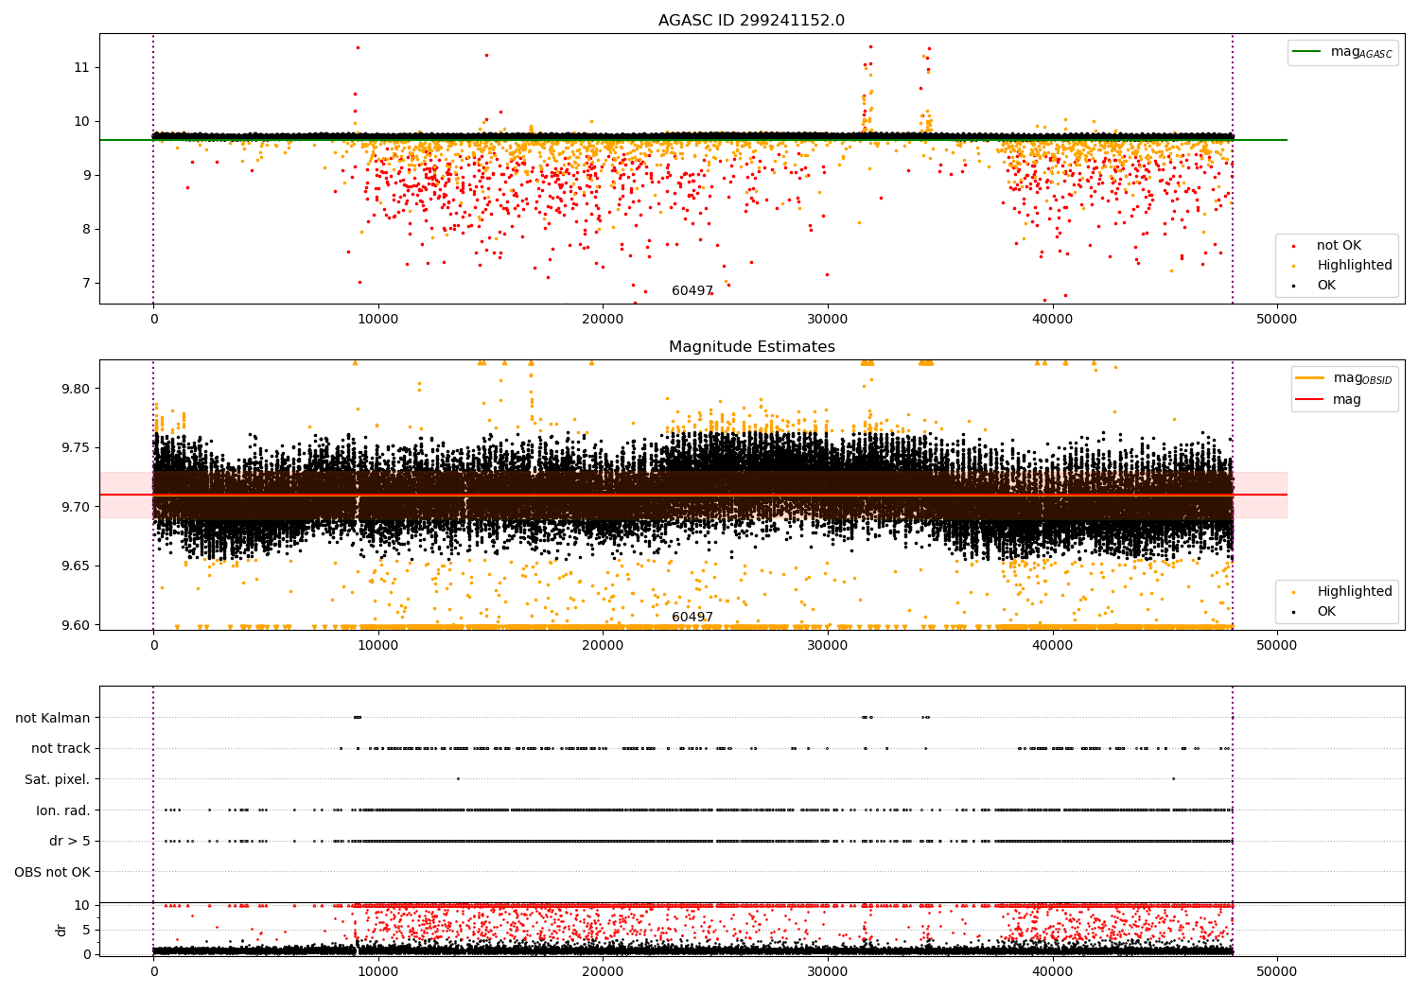This screenshot has height=993, width=1419.
Task: Click x-axis tick '30000' in middle plot
Action: click(x=828, y=646)
